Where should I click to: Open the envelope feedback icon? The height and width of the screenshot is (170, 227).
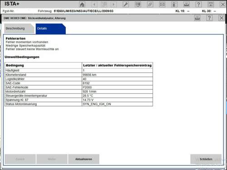(x=162, y=5)
